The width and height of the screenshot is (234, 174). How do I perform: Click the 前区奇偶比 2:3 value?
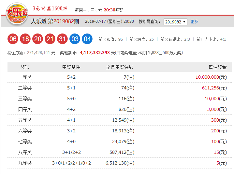coord(187,39)
